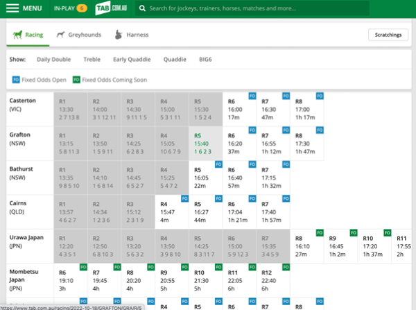Click the Racing horse icon
Viewport: 416px width, 310px height.
(x=18, y=35)
